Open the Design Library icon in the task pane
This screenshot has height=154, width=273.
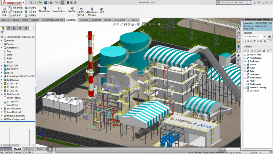click(239, 33)
